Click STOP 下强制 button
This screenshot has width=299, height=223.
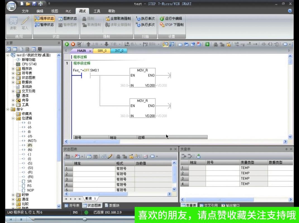click(x=172, y=25)
